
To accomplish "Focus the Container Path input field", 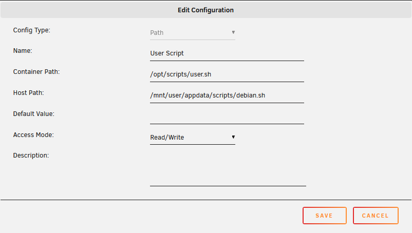I will point(227,74).
